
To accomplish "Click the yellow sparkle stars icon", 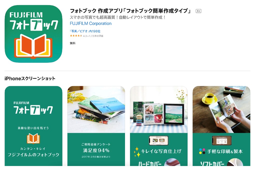I will pyautogui.click(x=137, y=152).
